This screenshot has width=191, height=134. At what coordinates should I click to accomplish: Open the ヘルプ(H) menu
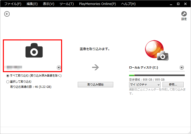[x=128, y=4]
